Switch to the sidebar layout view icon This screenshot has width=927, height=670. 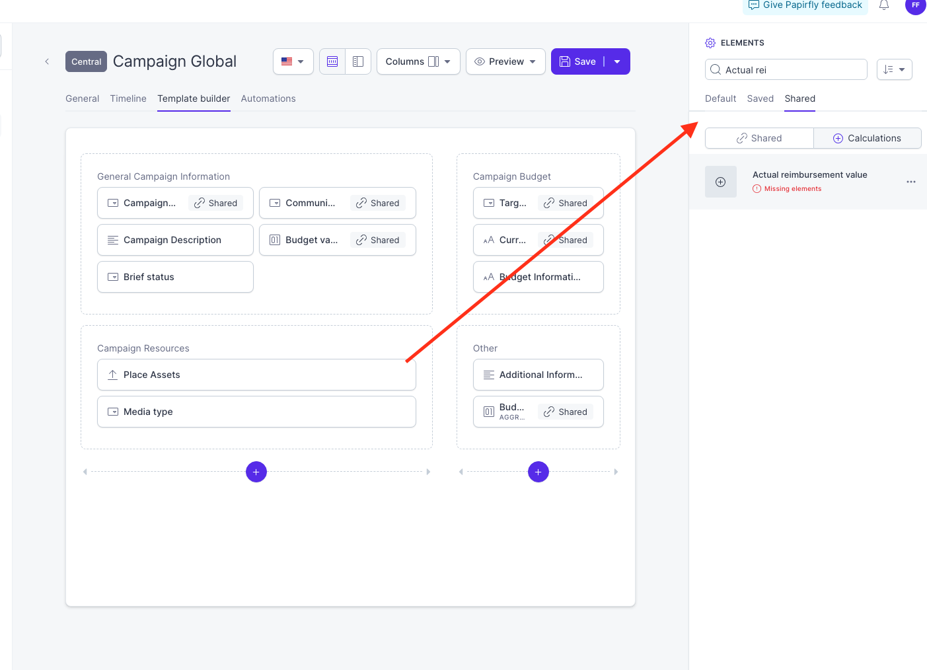[358, 61]
